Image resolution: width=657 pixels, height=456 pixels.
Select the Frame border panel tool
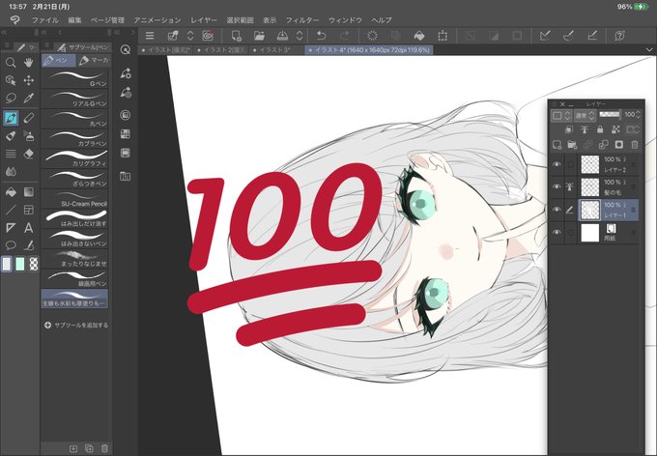point(28,210)
